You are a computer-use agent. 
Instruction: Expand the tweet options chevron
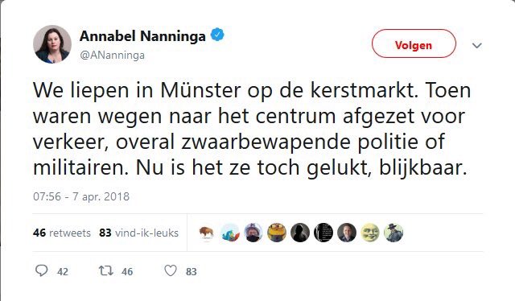click(x=477, y=45)
